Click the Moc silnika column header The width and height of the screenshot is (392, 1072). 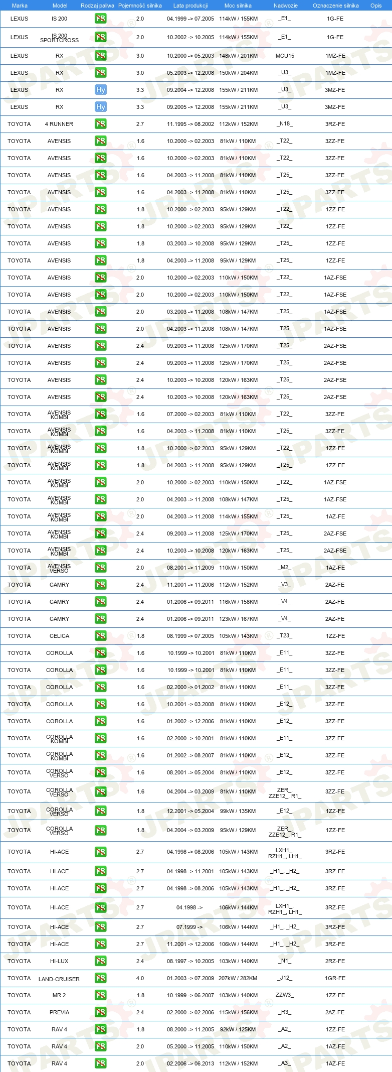238,6
